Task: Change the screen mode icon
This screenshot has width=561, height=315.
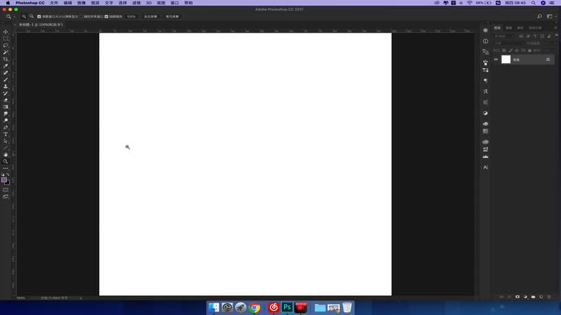Action: pyautogui.click(x=6, y=196)
